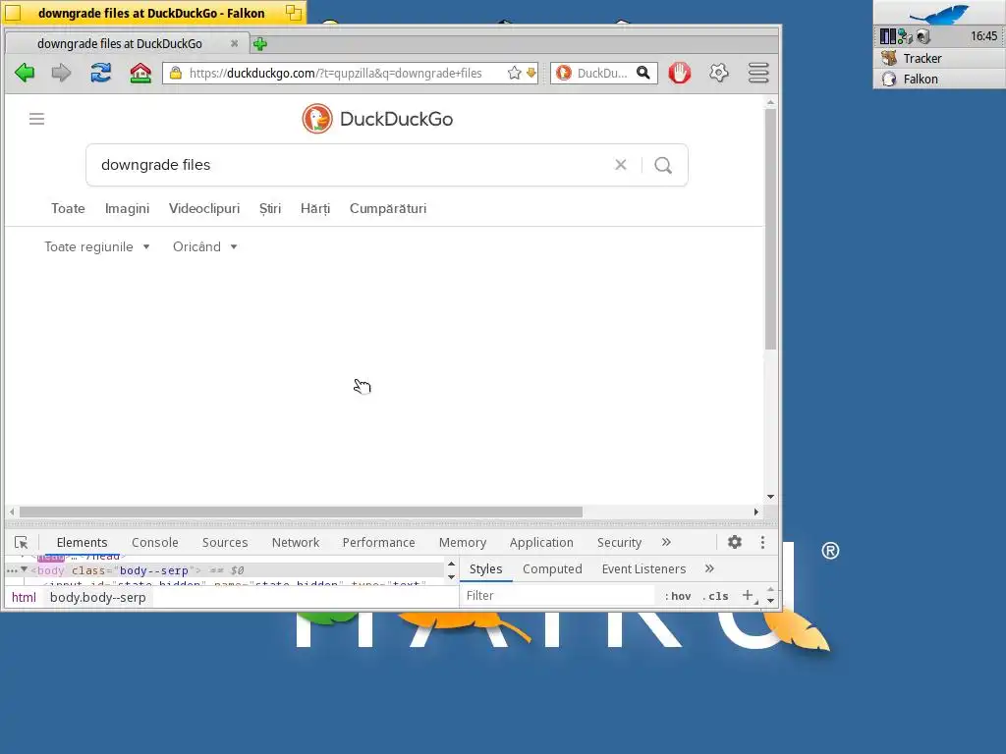Viewport: 1006px width, 754px height.
Task: Submit search with the magnifier button
Action: [x=663, y=165]
